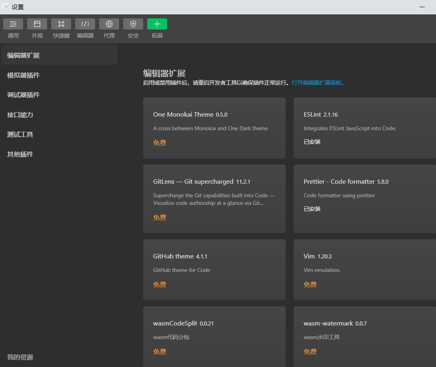Screen dimensions: 436x367
Task: Open 我的资源 at the sidebar bottom
Action: pos(20,357)
